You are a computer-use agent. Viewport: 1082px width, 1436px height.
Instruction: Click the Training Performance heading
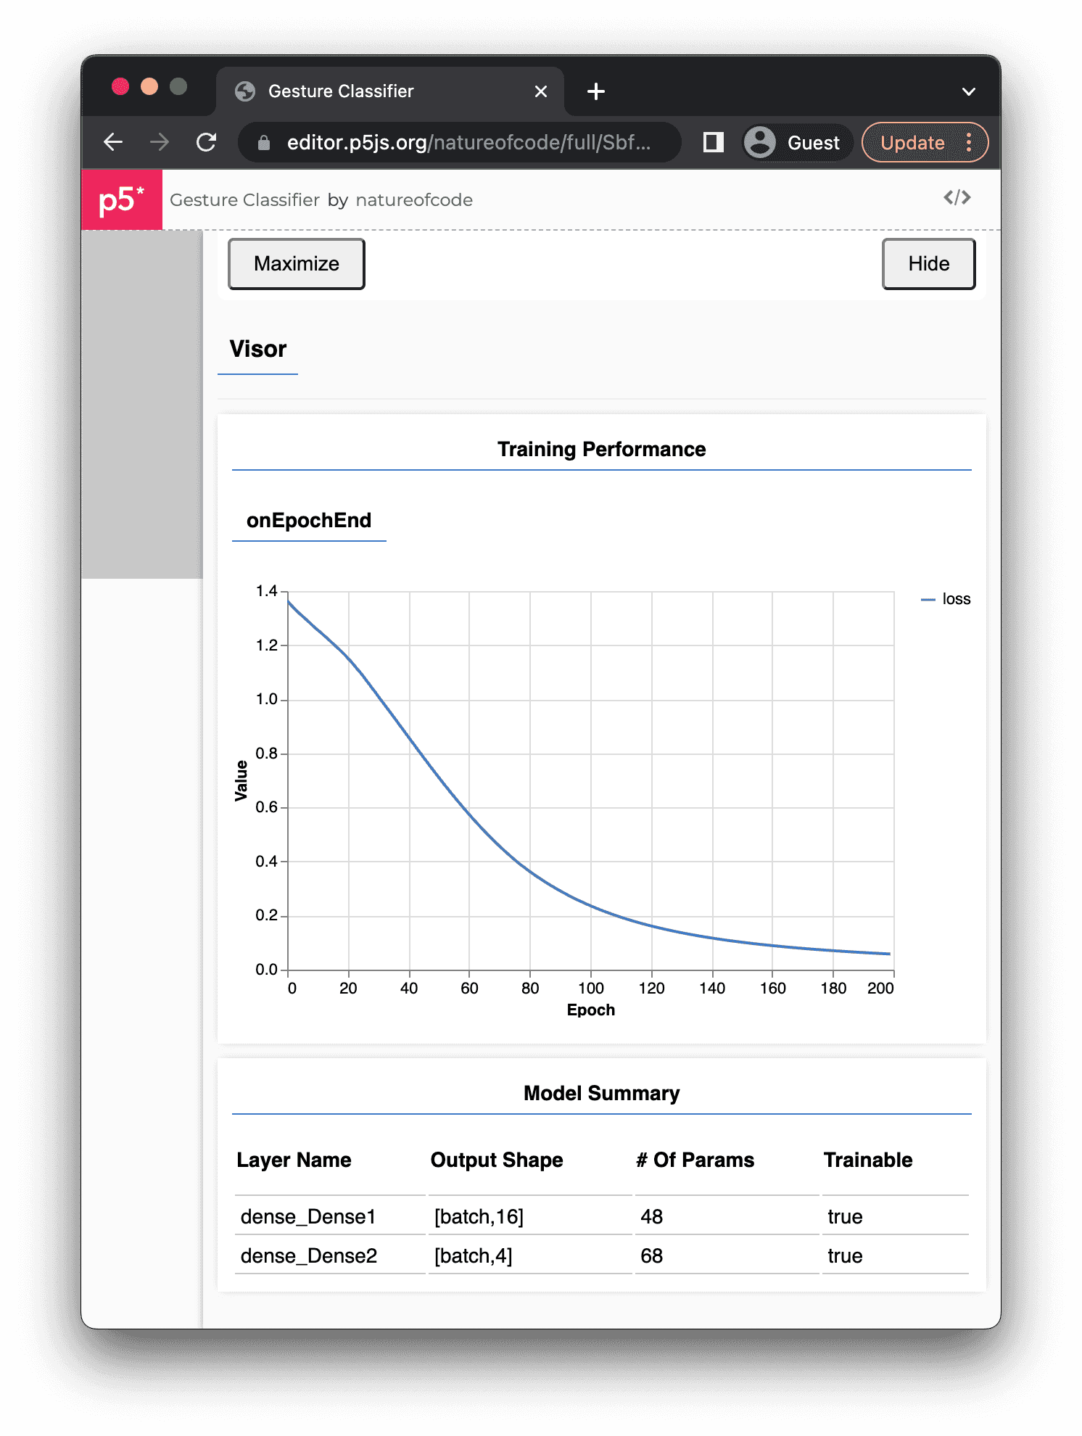[x=602, y=450]
